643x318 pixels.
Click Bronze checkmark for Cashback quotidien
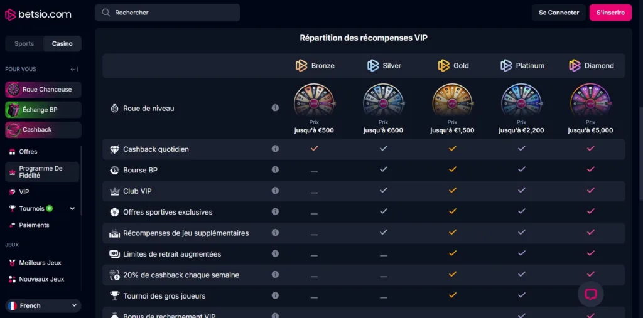coord(314,149)
